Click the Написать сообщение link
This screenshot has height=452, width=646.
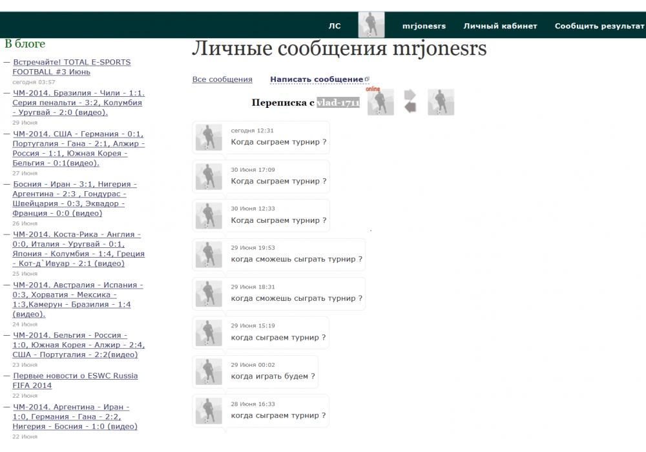[x=317, y=79]
